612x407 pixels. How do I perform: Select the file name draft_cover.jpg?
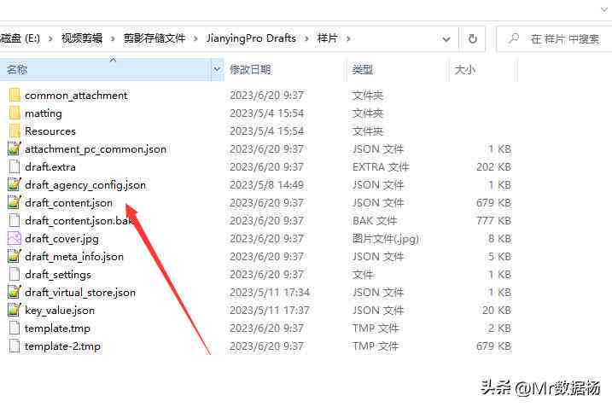(61, 239)
